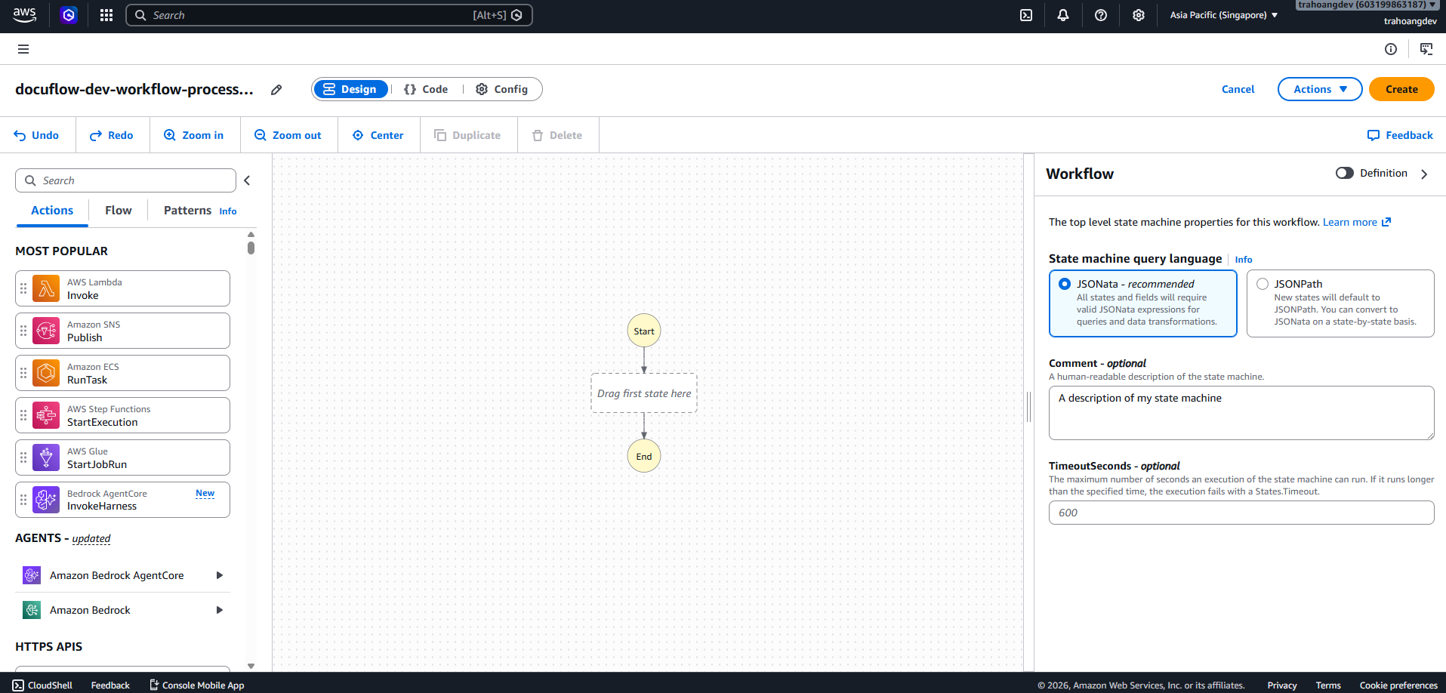1446x693 pixels.
Task: Click the Amazon Bedrock AgentCore agent icon
Action: click(x=32, y=575)
